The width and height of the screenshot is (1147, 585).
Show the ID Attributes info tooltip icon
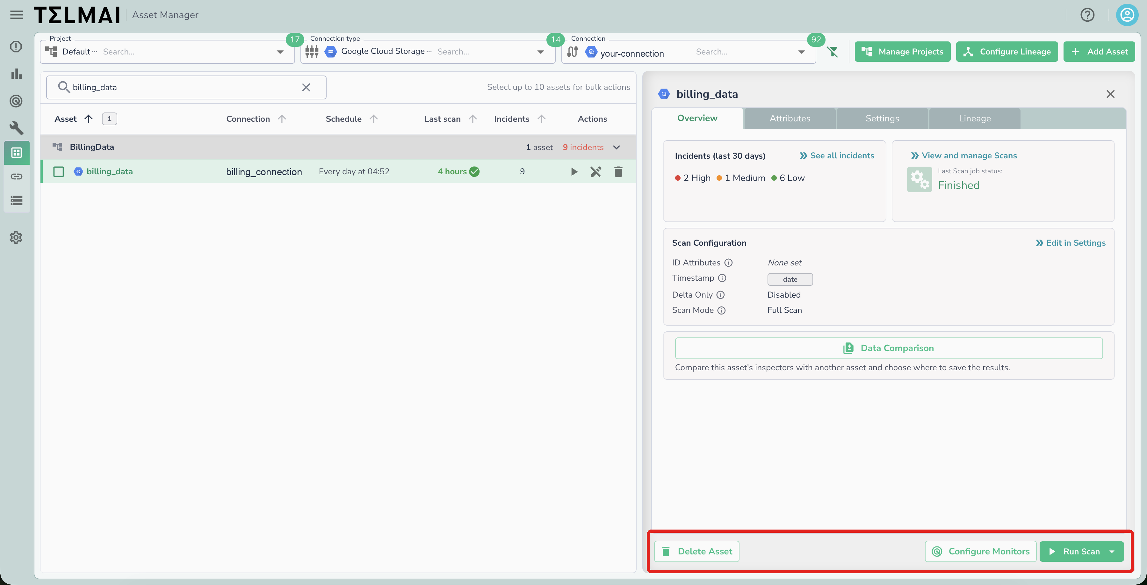[728, 263]
